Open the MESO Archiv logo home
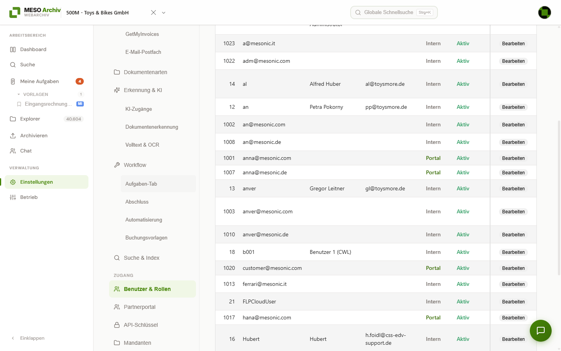The image size is (561, 351). click(35, 12)
